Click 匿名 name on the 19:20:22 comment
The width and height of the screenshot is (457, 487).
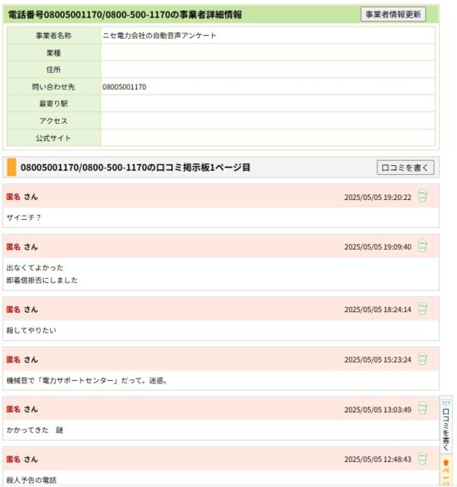coord(13,197)
